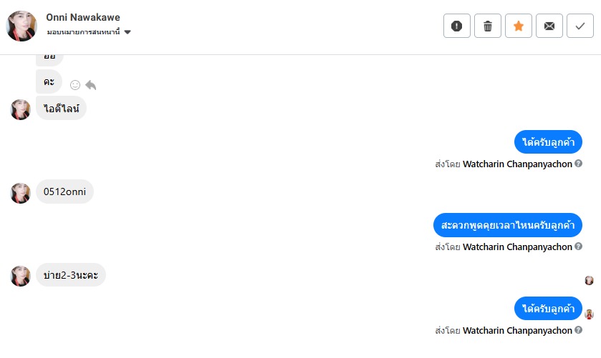Screen dimensions: 601x358
Task: Mark conversation done with checkmark icon
Action: [580, 26]
